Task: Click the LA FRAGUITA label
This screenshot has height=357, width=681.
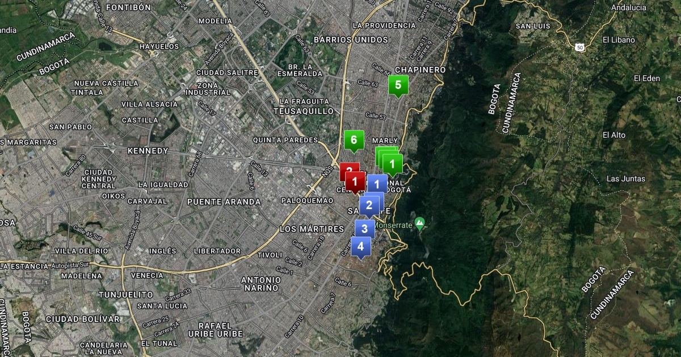Action: pos(304,101)
